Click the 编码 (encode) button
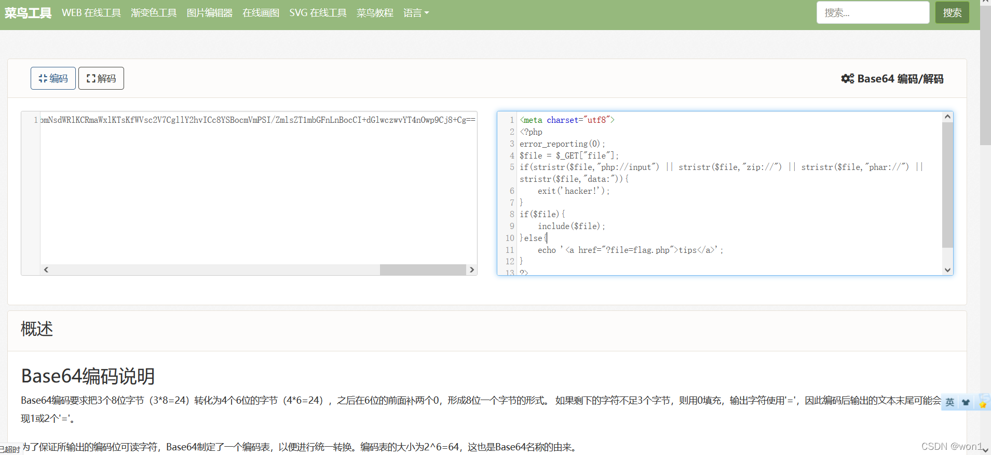Image resolution: width=991 pixels, height=455 pixels. coord(53,78)
